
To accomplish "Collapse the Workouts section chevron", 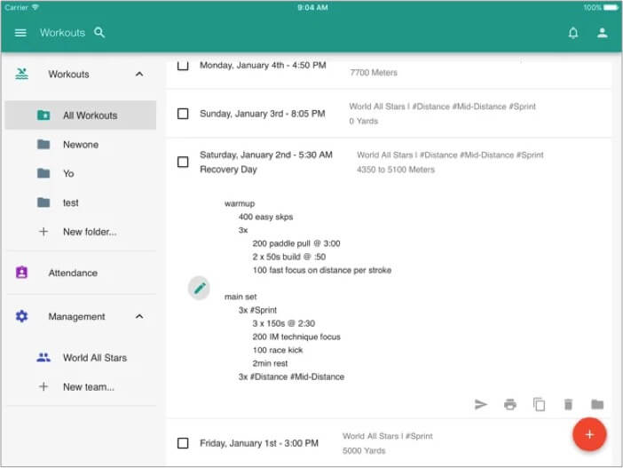I will tap(139, 74).
